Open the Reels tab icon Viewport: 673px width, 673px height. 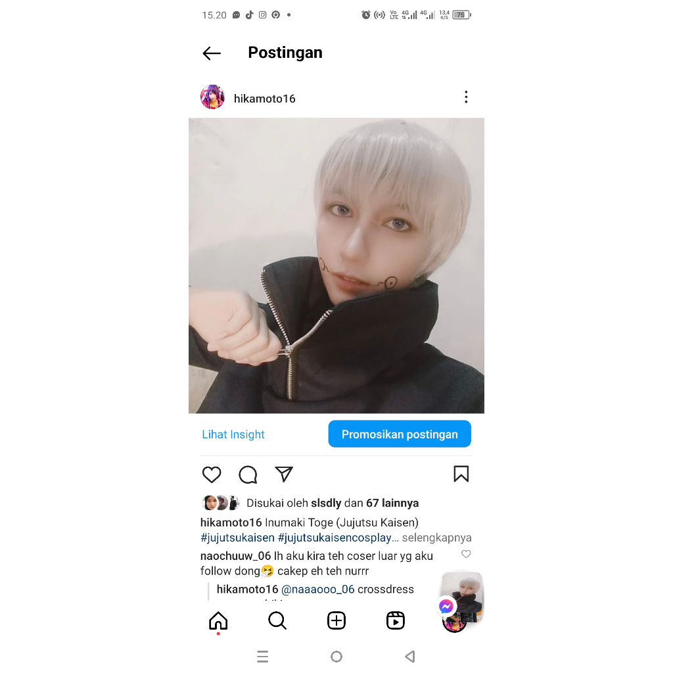pyautogui.click(x=395, y=620)
